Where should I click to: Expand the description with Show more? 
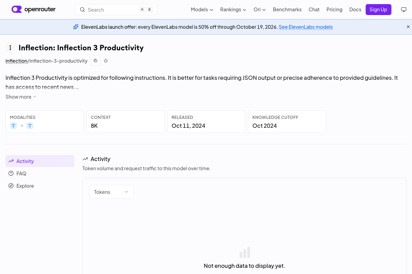pos(21,97)
